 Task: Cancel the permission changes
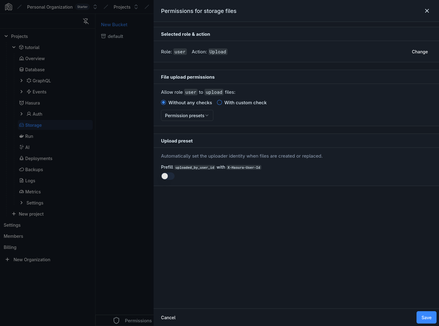[168, 317]
